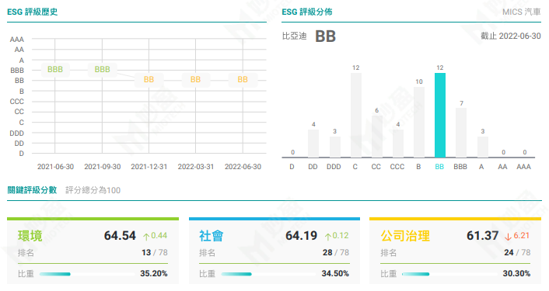549x291 pixels.
Task: Click the ESG 評級歷史 section title
Action: tap(32, 12)
